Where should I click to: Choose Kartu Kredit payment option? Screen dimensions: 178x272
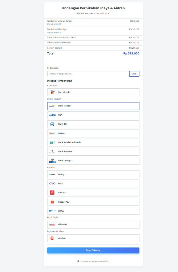tap(93, 92)
